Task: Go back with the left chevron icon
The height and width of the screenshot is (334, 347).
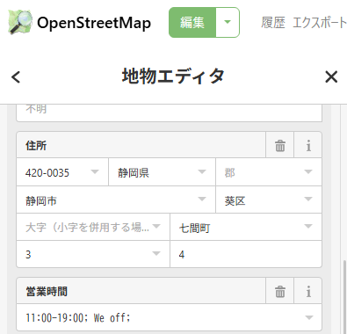Action: 16,77
